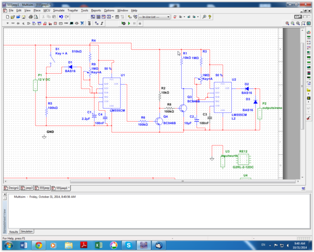Click the yellow Help question mark
The image size is (314, 252).
pos(210,17)
